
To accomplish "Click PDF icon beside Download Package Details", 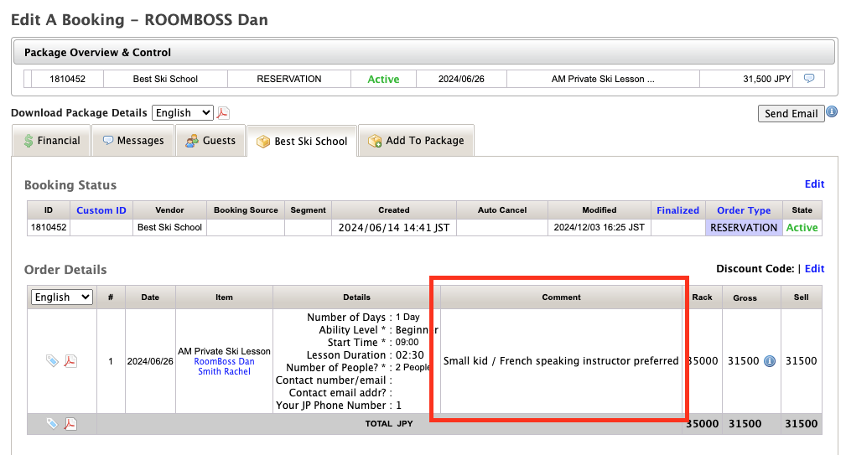I will coord(223,113).
